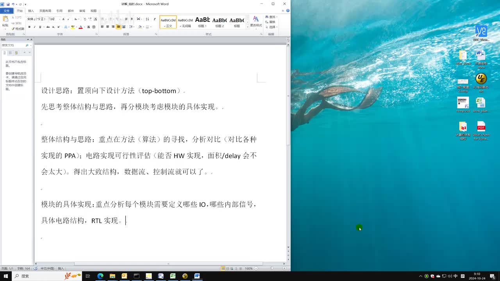500x281 pixels.
Task: Apply italic formatting
Action: (34, 27)
